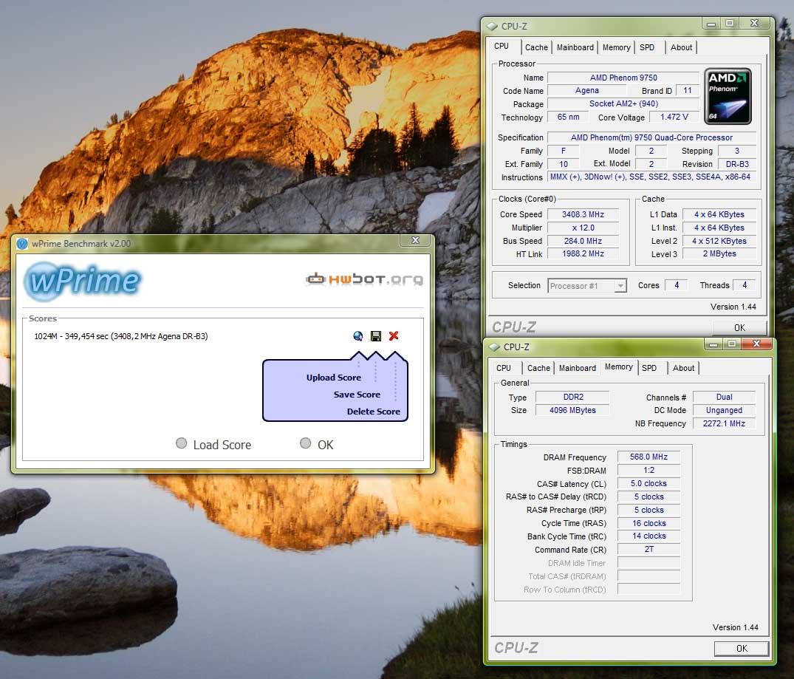This screenshot has height=679, width=794.
Task: Click the memory Type DDR2 value
Action: pyautogui.click(x=572, y=397)
